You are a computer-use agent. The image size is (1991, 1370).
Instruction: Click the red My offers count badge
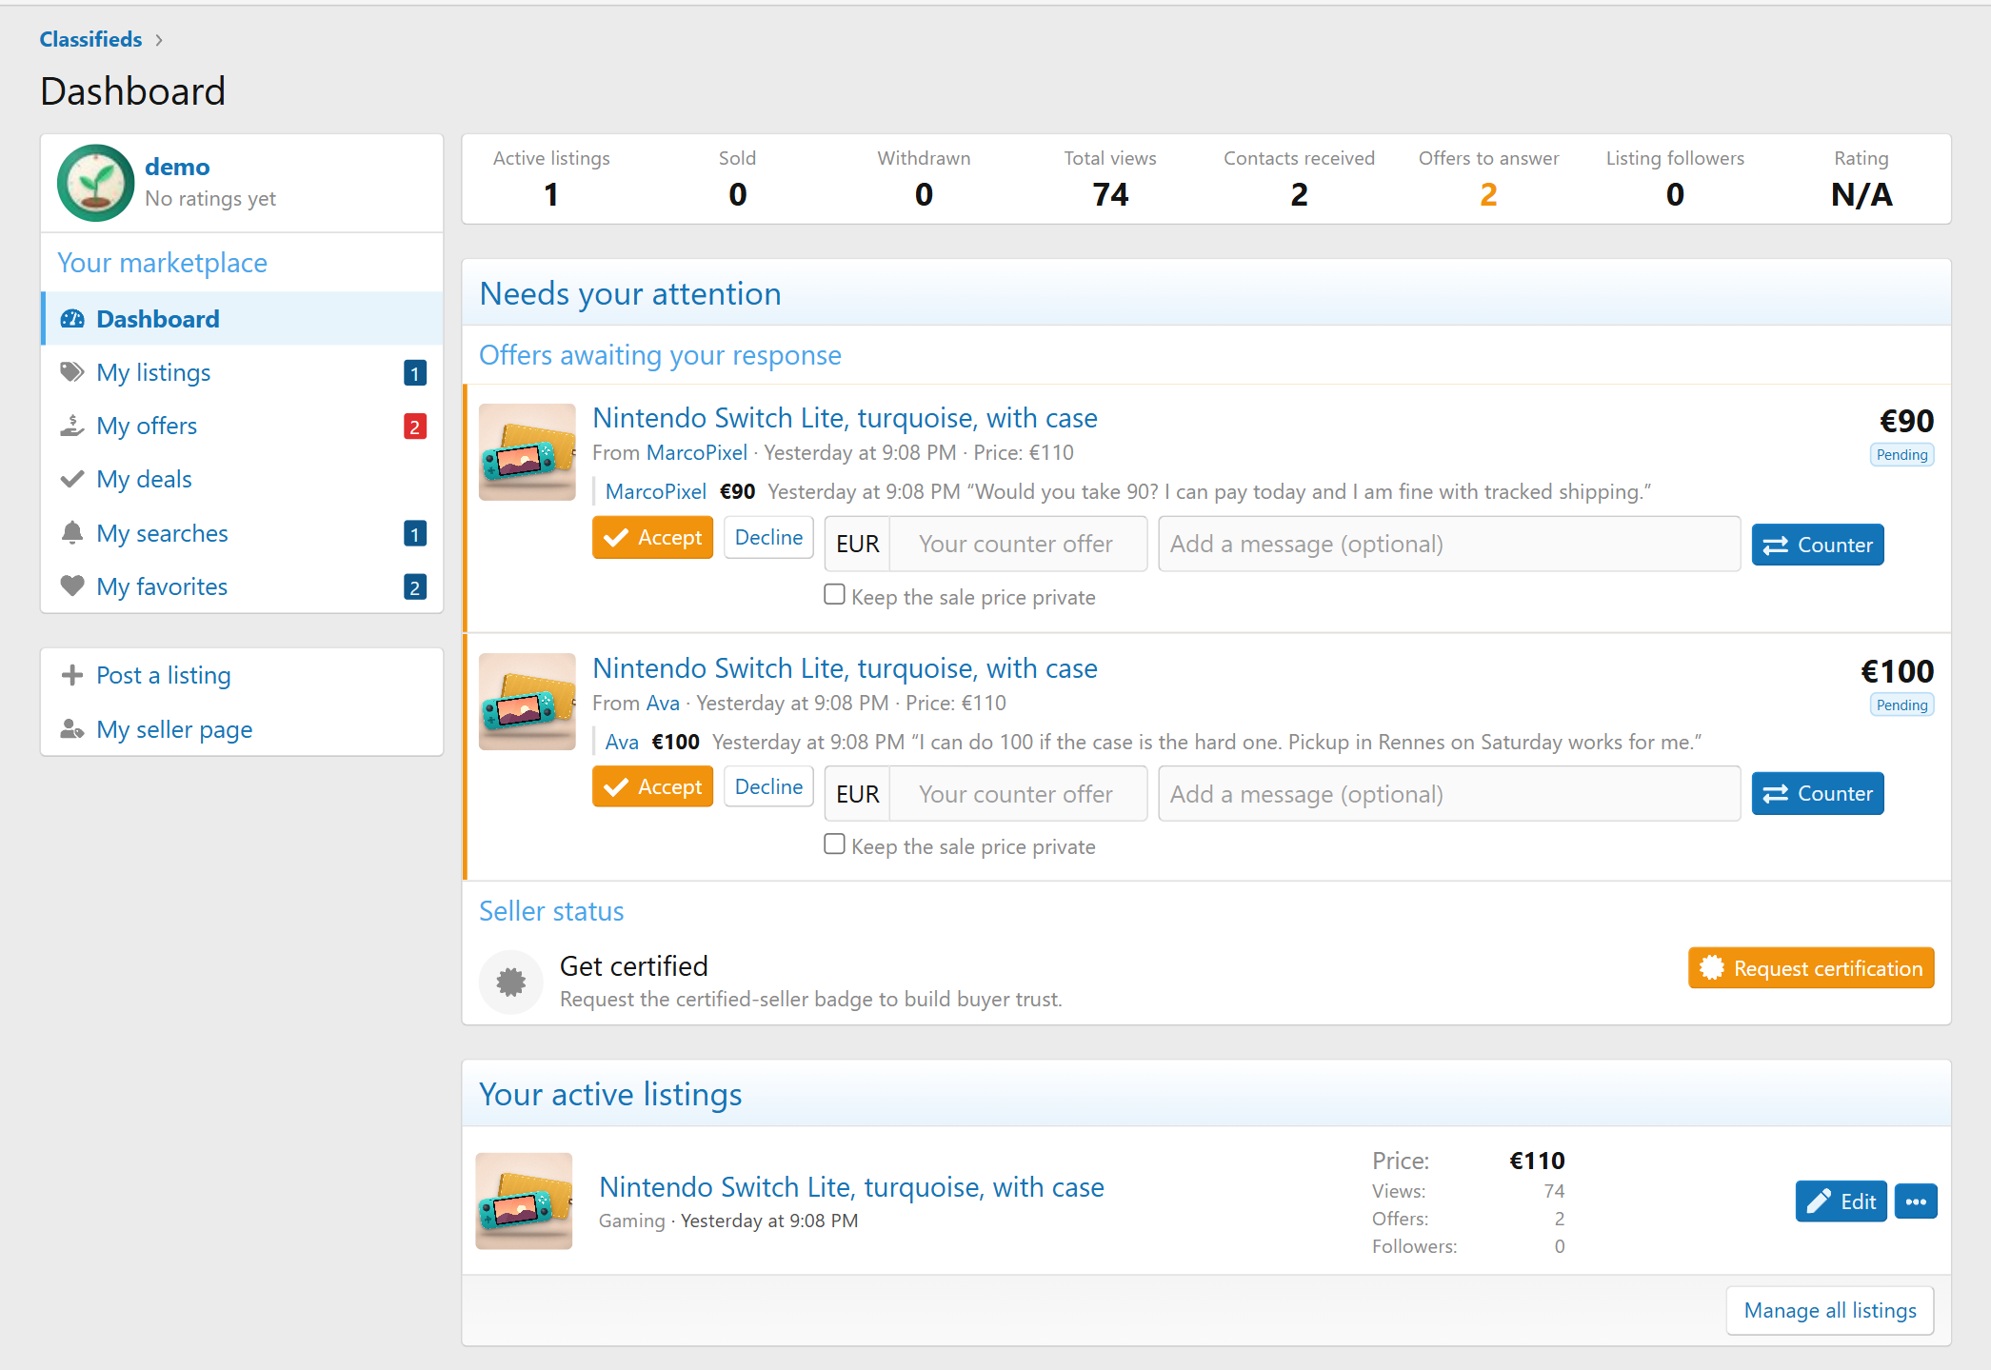415,426
